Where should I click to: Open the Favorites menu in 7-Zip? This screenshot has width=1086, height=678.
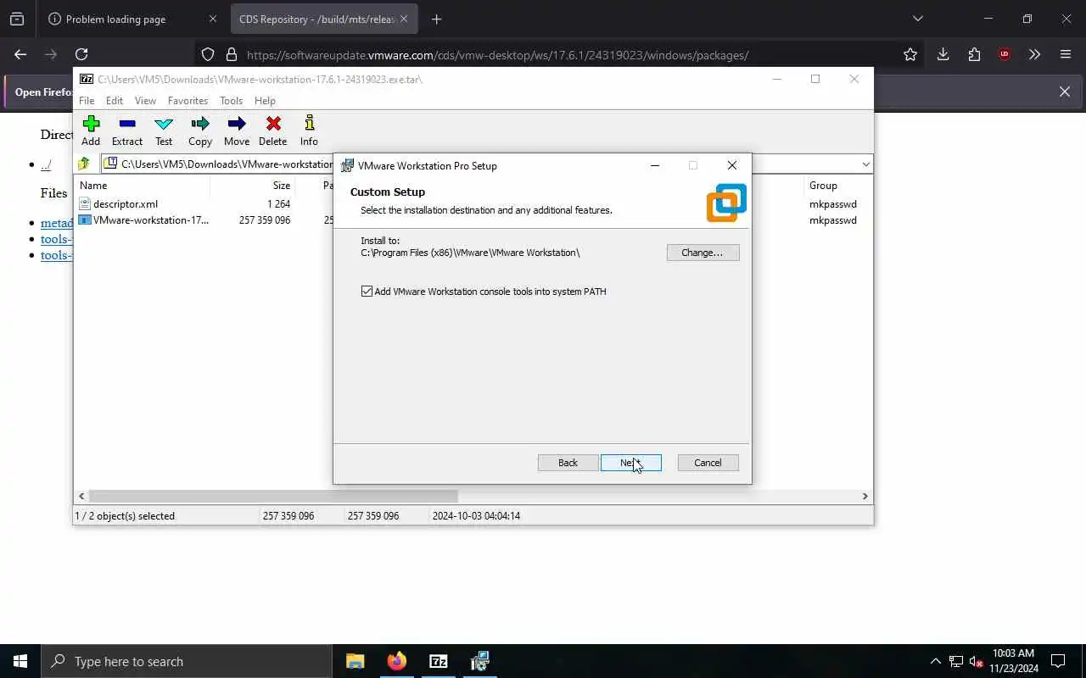point(188,100)
